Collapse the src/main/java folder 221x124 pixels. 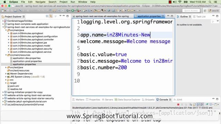tap(6, 30)
